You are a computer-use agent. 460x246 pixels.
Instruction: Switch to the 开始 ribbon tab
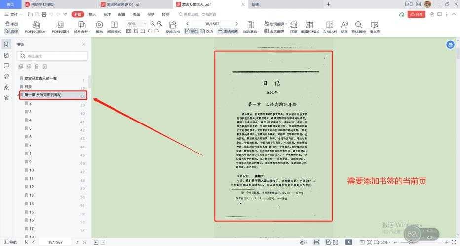click(x=78, y=14)
